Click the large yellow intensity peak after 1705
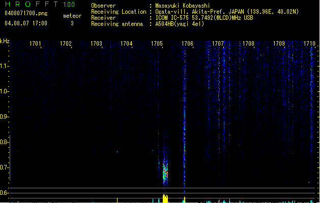The height and width of the screenshot is (203, 320). pos(165,198)
